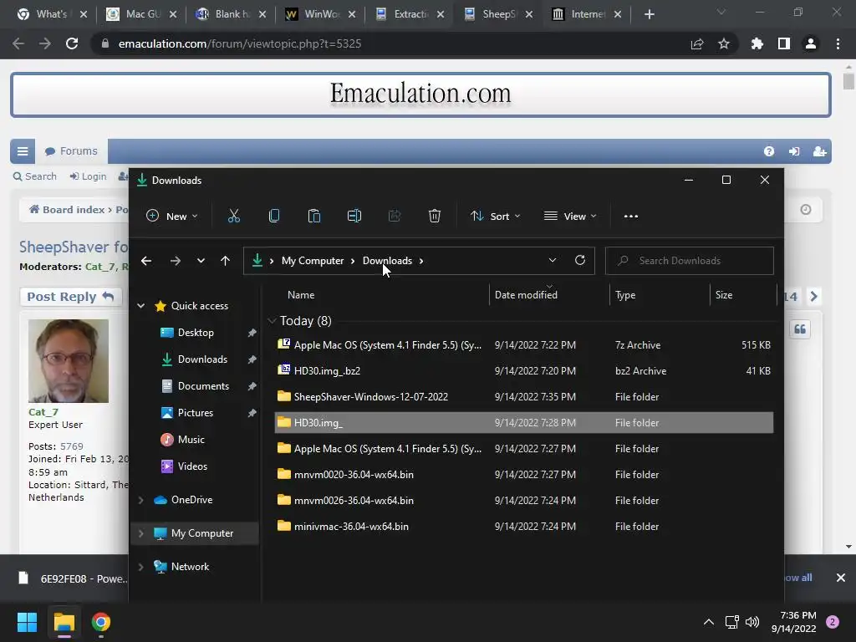The width and height of the screenshot is (856, 642).
Task: Click the forum FAQ question mark icon
Action: point(769,151)
